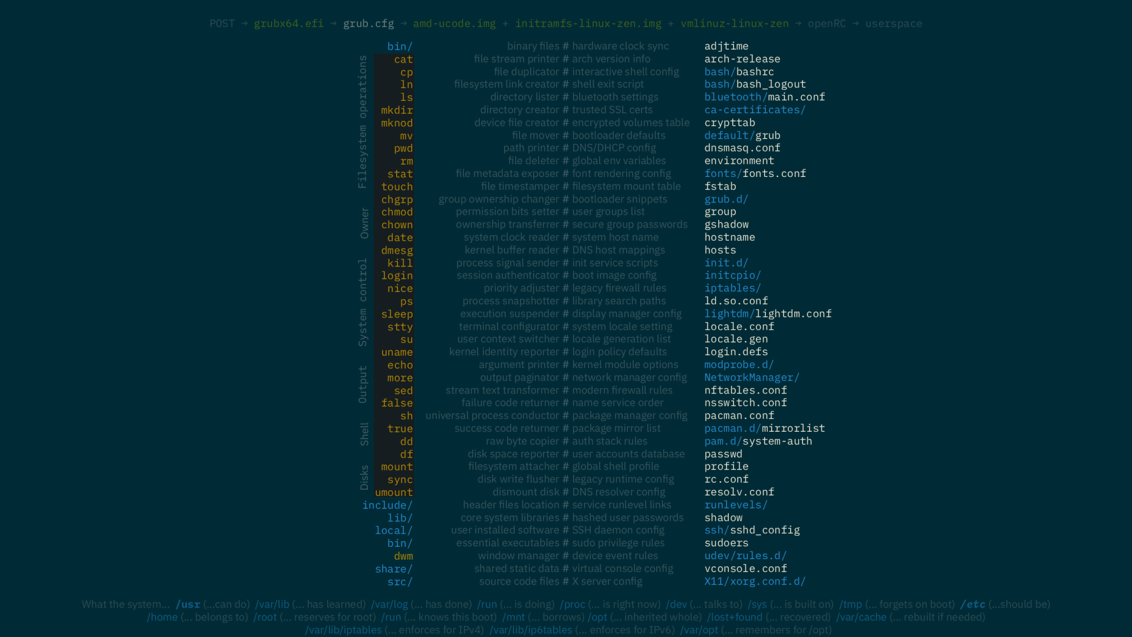Select grub.cfg in the boot chain
Screen dimensions: 1132x637
tap(368, 24)
